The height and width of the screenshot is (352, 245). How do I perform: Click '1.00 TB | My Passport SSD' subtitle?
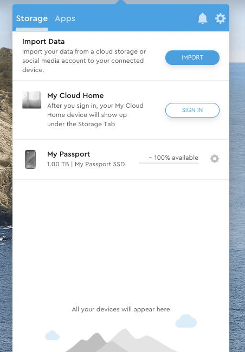[x=86, y=164]
